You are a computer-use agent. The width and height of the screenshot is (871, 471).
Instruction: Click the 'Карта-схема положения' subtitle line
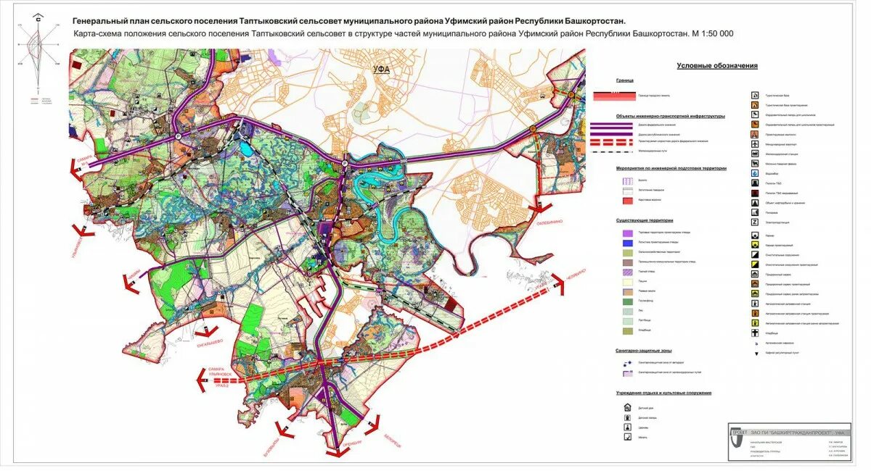(x=404, y=34)
